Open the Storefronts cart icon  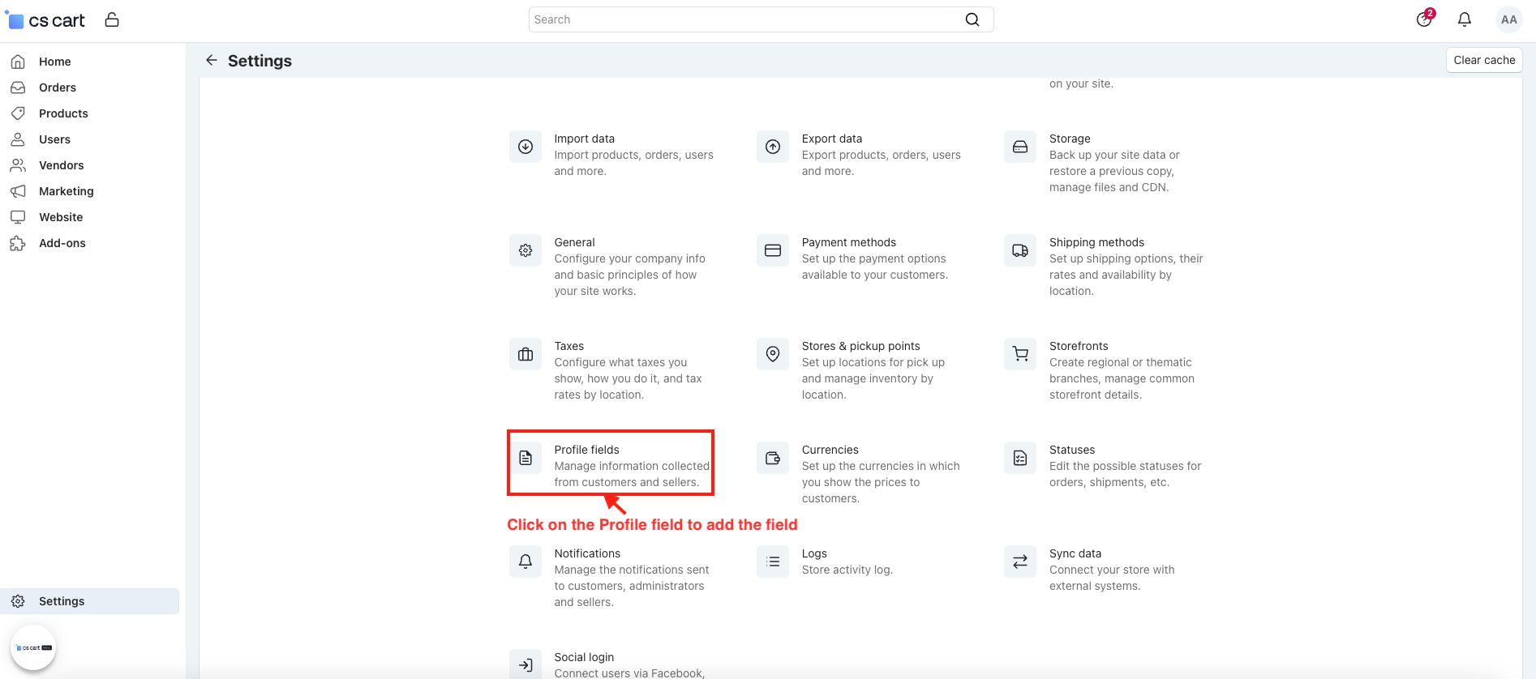click(x=1020, y=354)
